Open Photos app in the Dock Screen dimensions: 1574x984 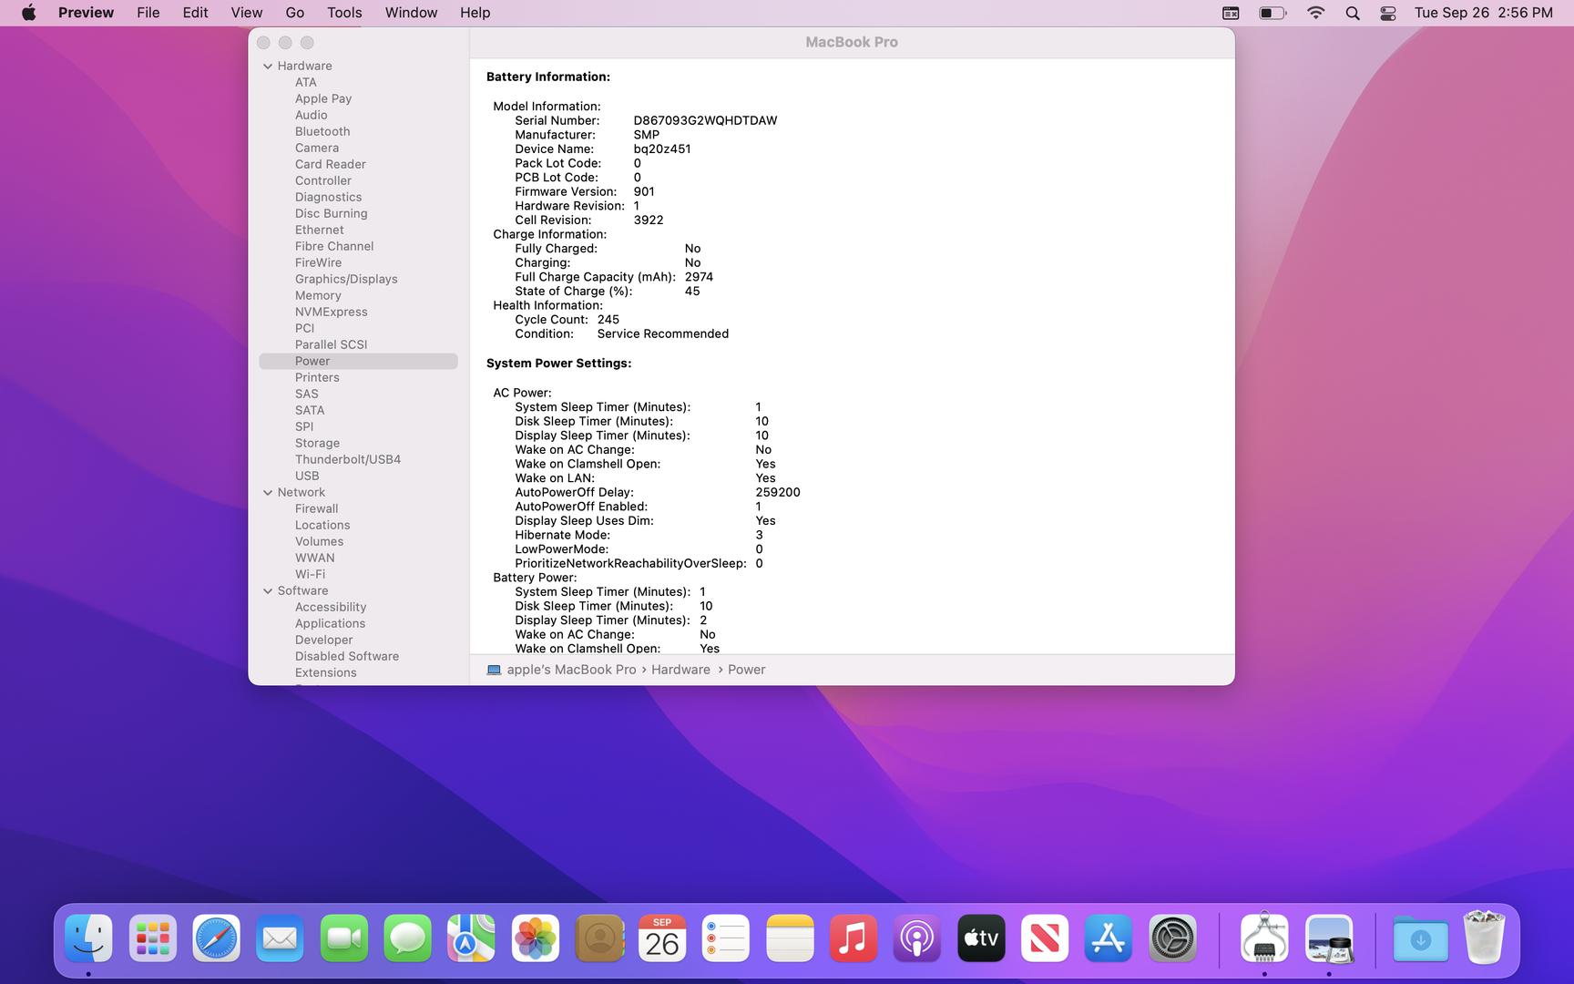(535, 938)
